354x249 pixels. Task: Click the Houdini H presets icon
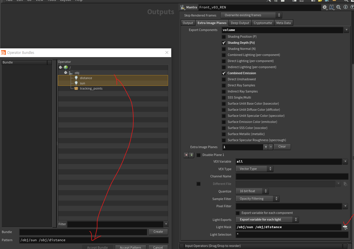pos(332,7)
